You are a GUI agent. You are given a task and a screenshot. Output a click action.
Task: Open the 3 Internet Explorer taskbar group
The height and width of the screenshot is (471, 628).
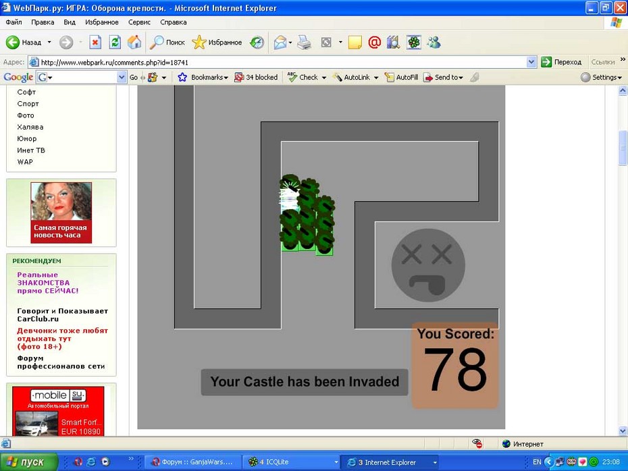(390, 462)
